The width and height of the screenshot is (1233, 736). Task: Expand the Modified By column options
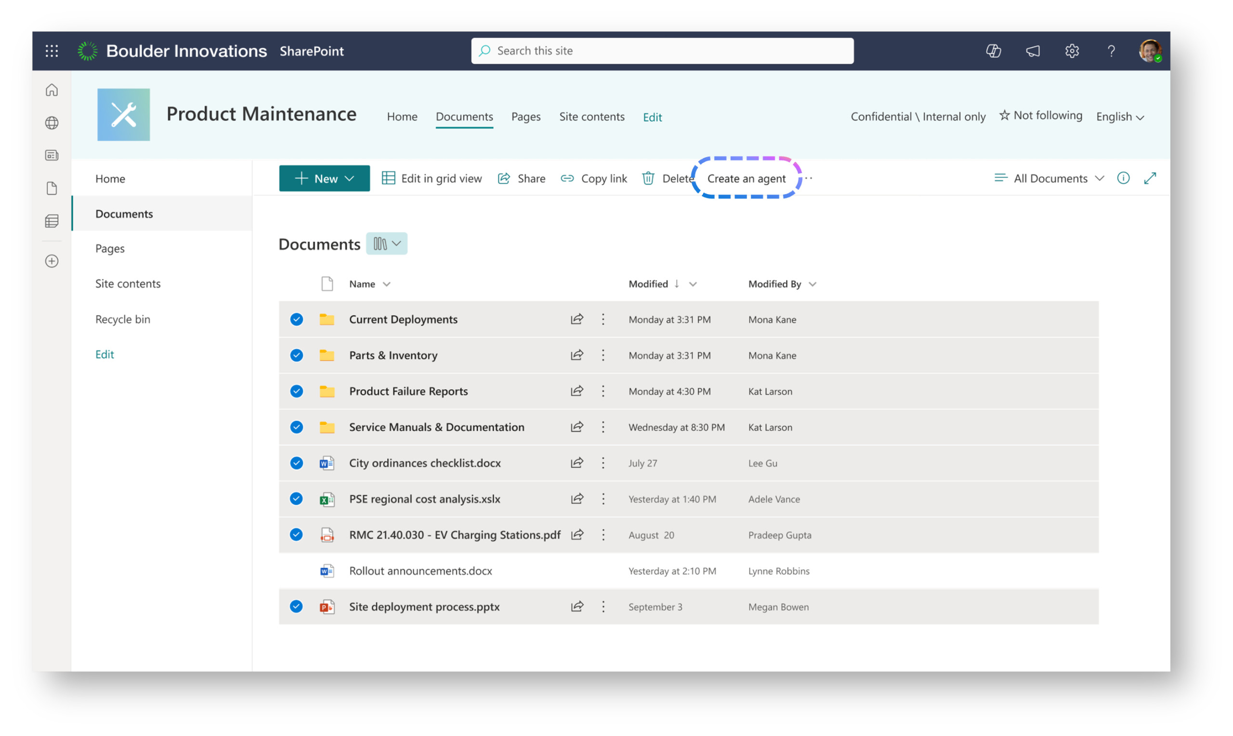tap(812, 284)
